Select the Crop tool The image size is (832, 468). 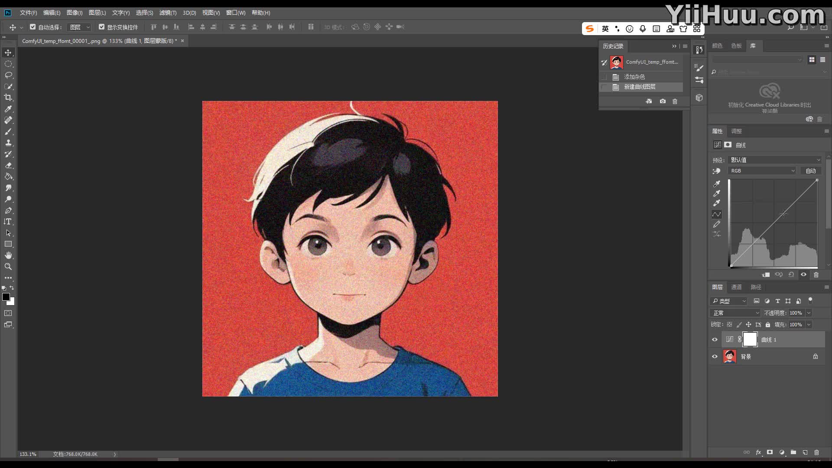(8, 97)
